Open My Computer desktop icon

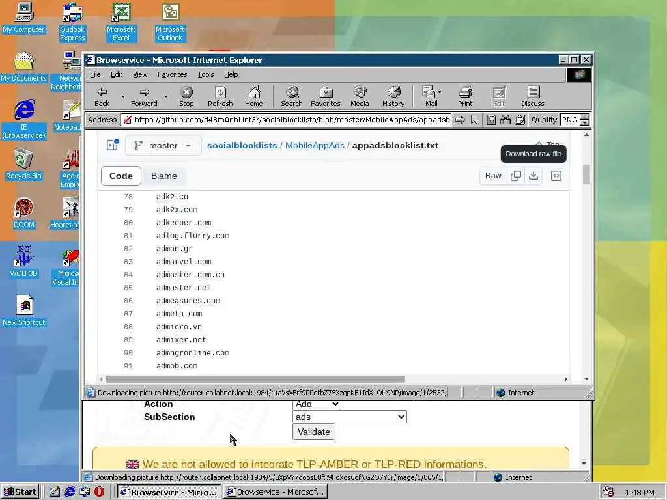23,18
